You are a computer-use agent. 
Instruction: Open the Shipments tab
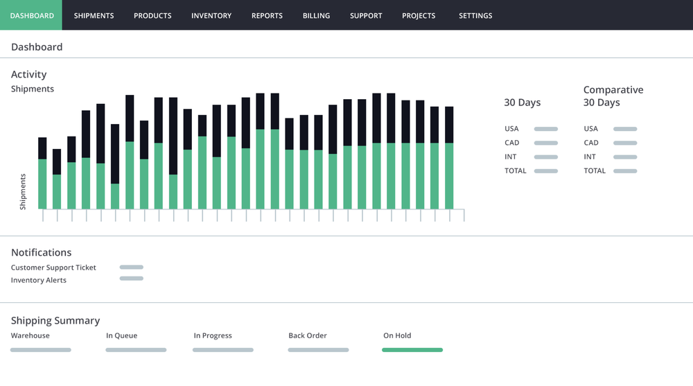pos(94,15)
